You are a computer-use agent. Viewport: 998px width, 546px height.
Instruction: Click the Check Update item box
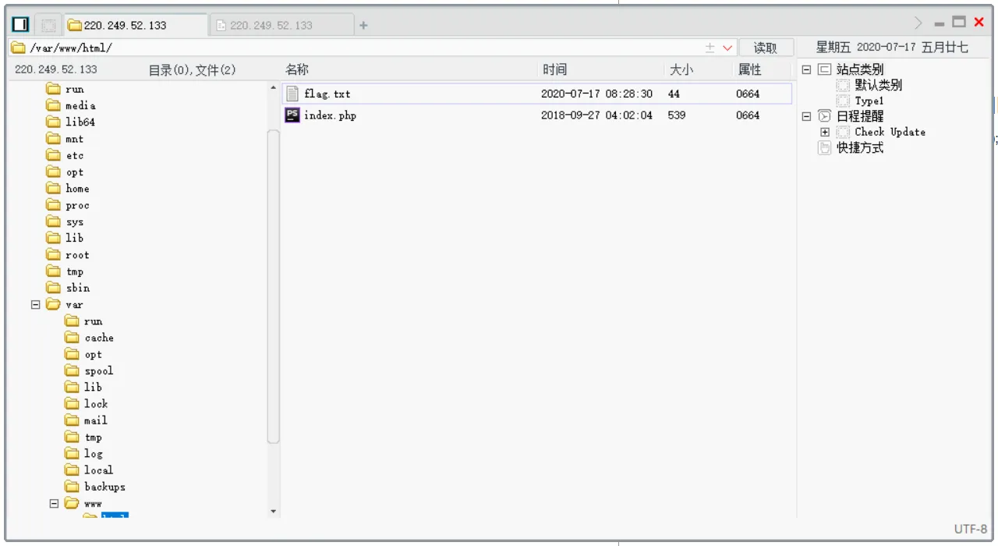(x=843, y=132)
